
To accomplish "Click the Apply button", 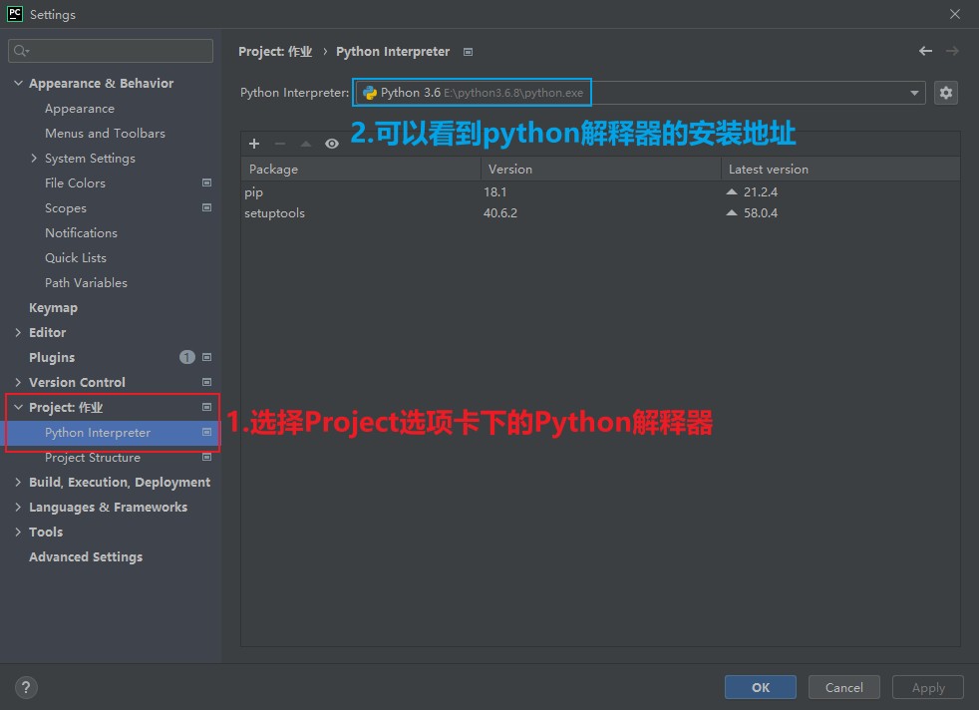I will coord(928,687).
